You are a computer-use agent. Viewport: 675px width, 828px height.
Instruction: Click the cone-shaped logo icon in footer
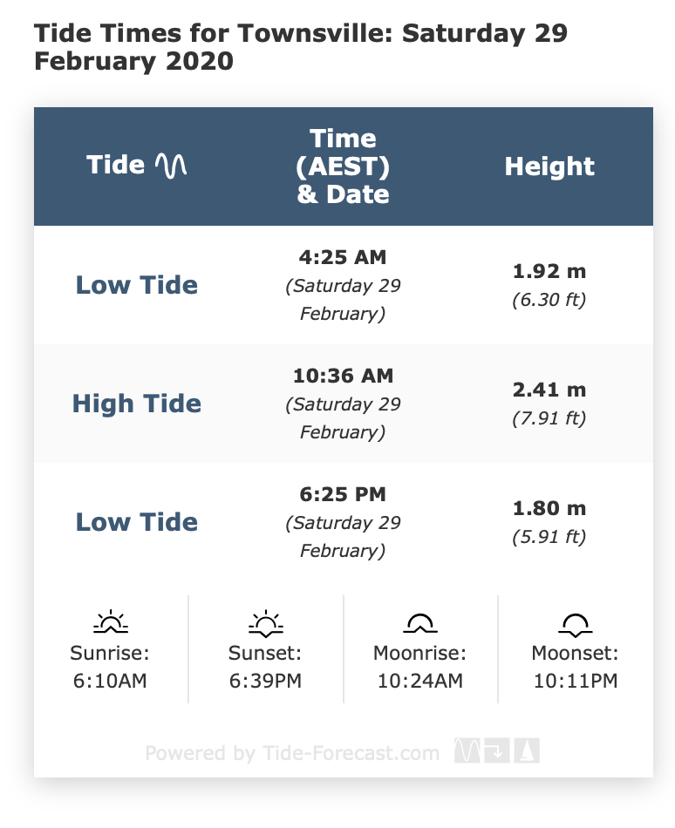(528, 751)
